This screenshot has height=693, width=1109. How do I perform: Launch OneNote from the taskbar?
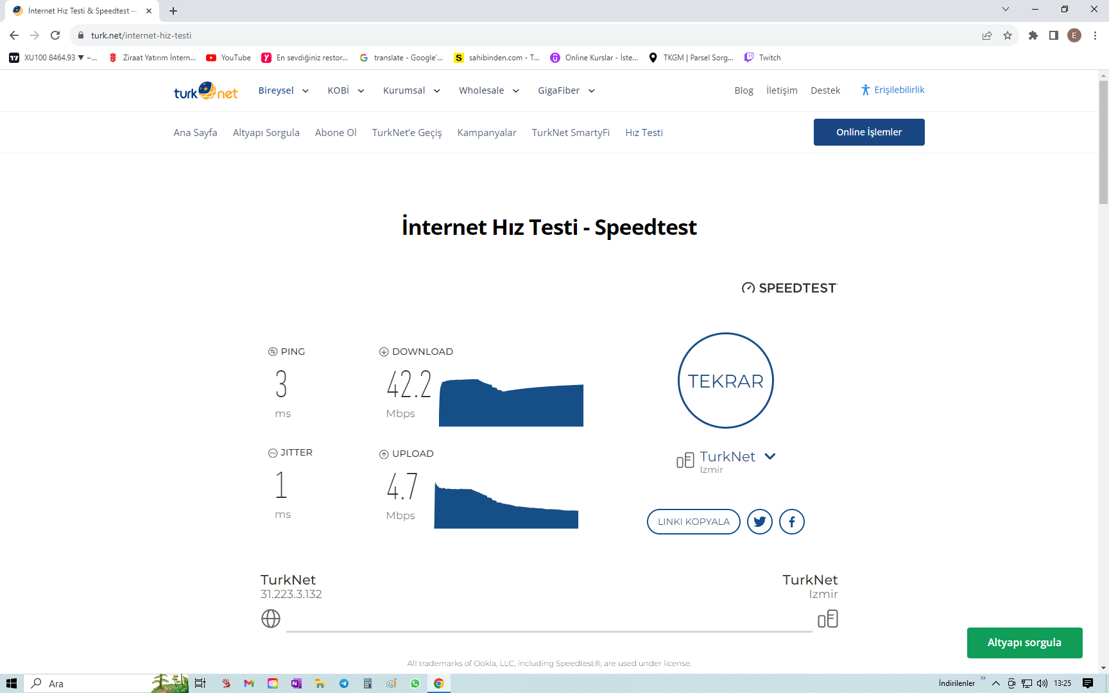click(296, 683)
